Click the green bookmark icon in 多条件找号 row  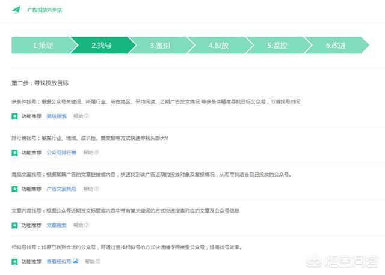pos(14,116)
